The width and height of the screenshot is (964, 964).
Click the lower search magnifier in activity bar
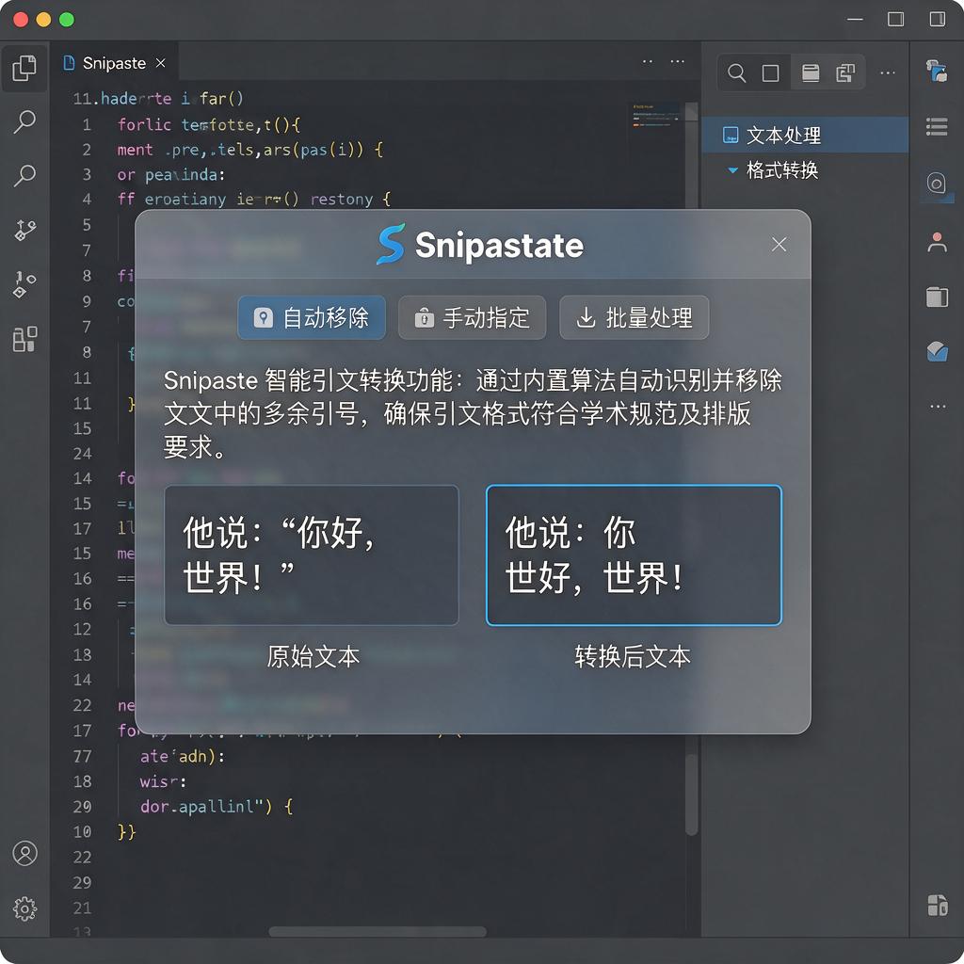point(24,175)
